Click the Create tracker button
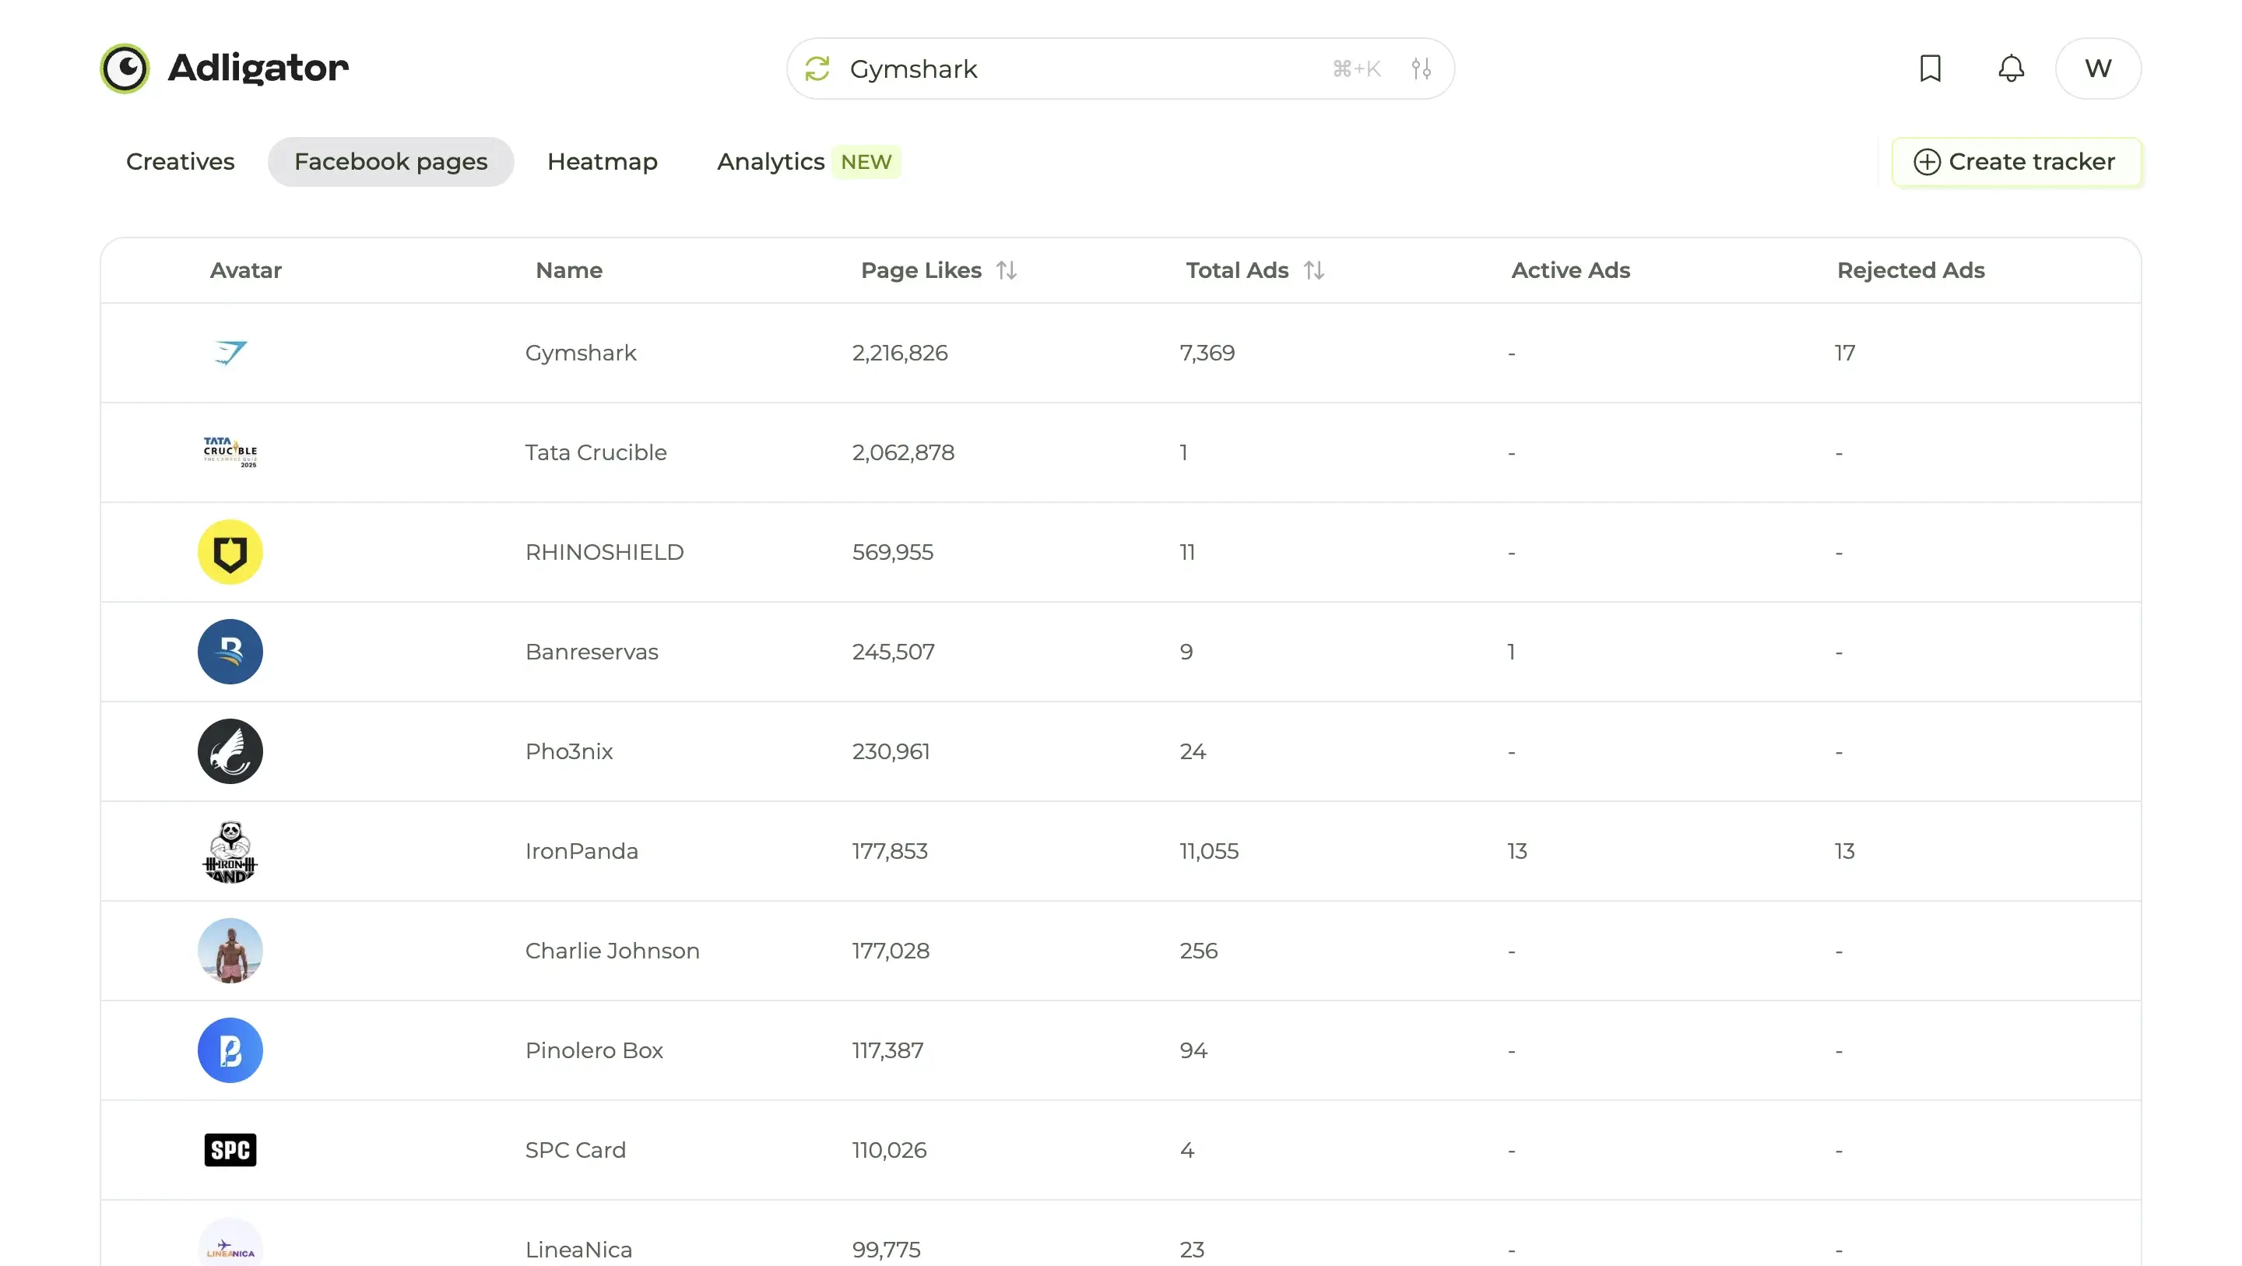The width and height of the screenshot is (2242, 1266). coord(2015,162)
